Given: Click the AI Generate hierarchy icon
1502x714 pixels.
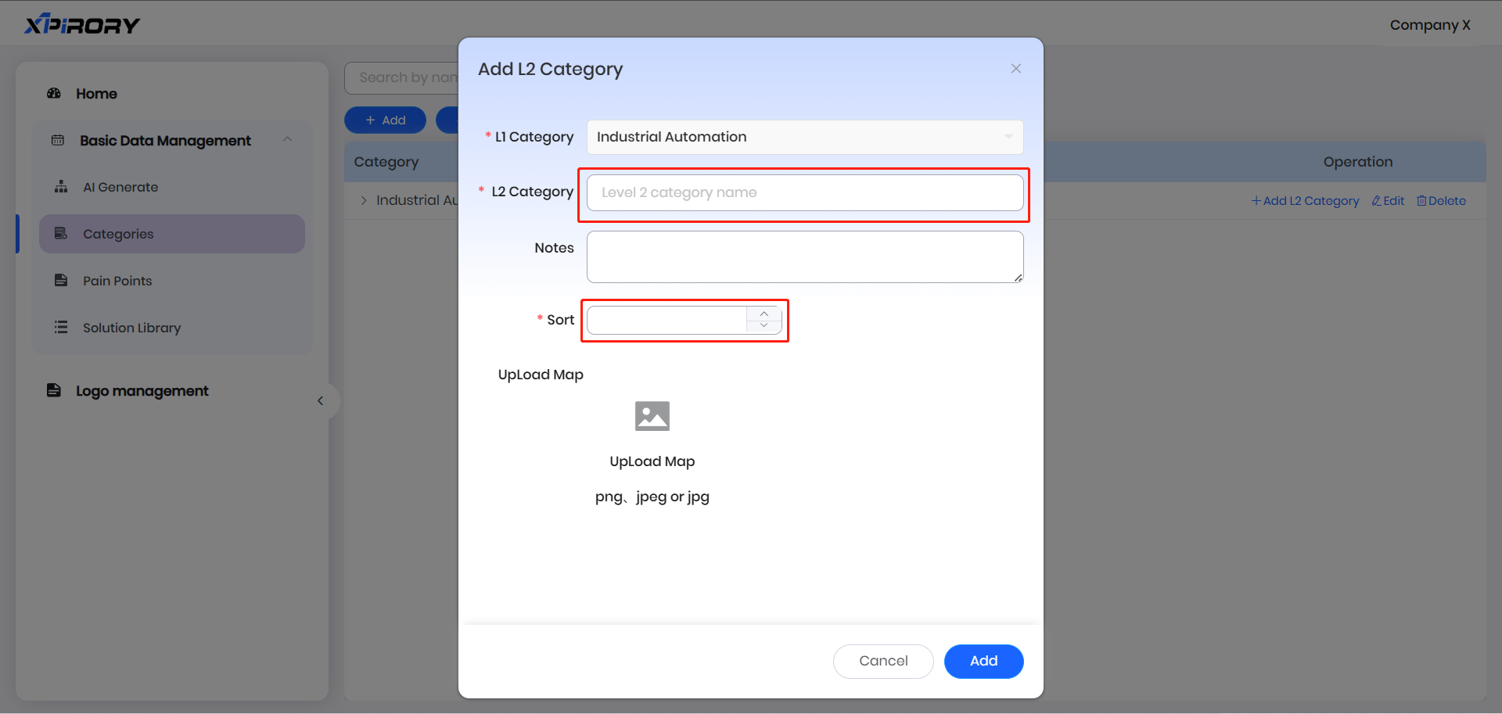Looking at the screenshot, I should (x=61, y=187).
